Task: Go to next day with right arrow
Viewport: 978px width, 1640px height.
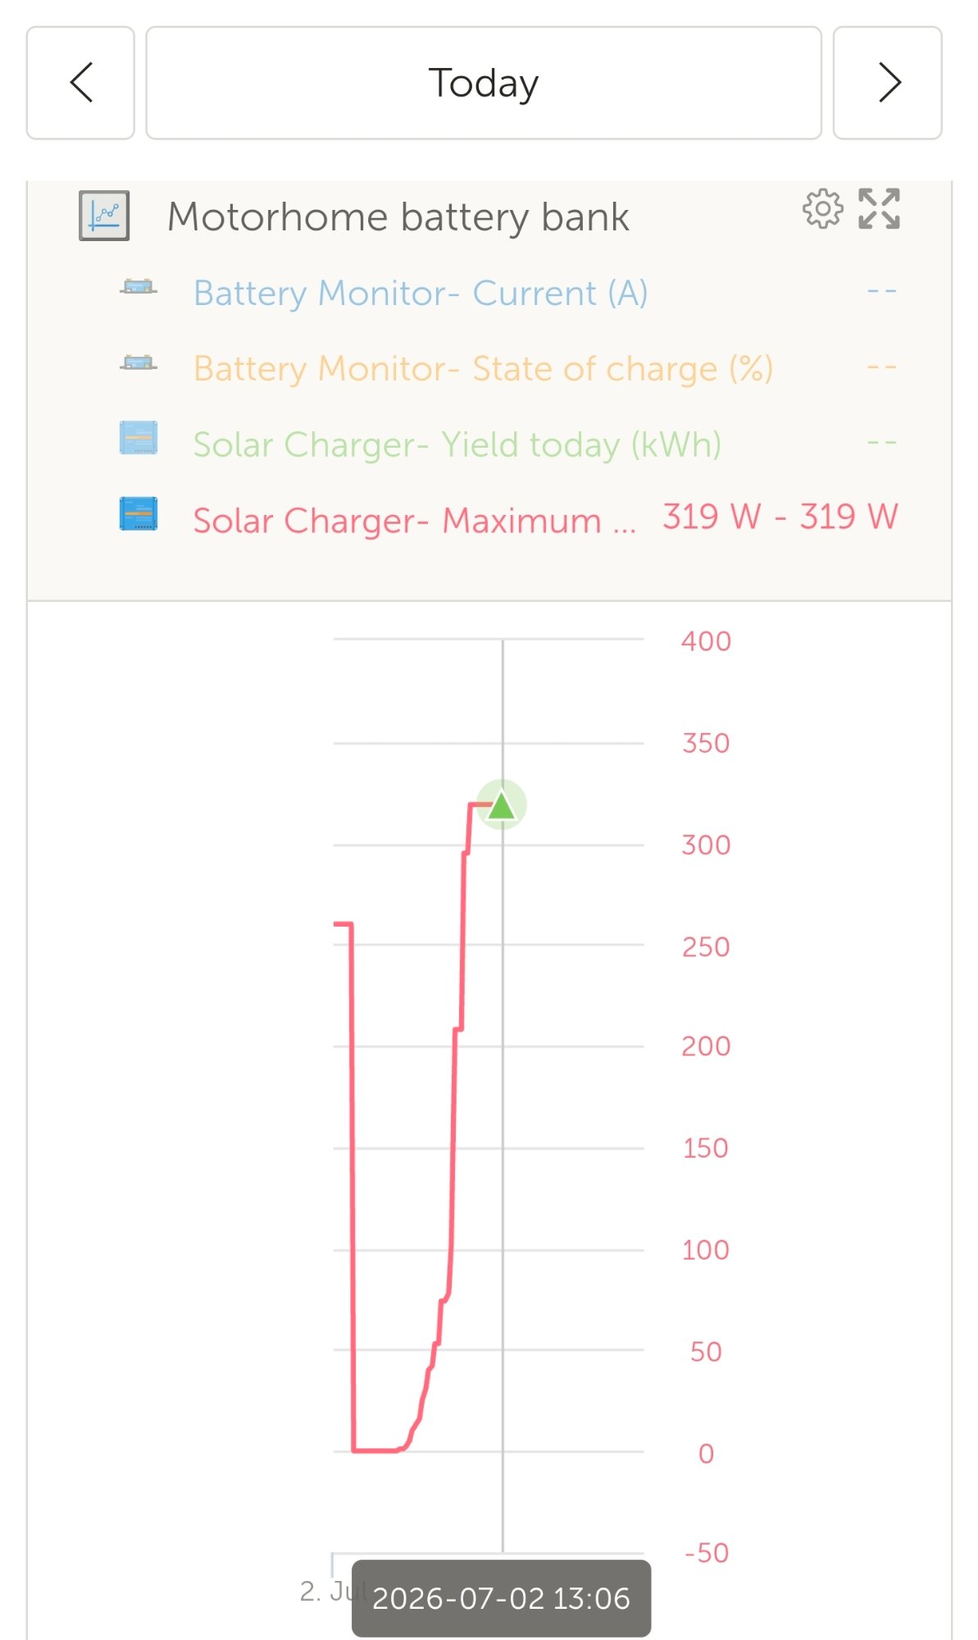Action: pyautogui.click(x=888, y=83)
